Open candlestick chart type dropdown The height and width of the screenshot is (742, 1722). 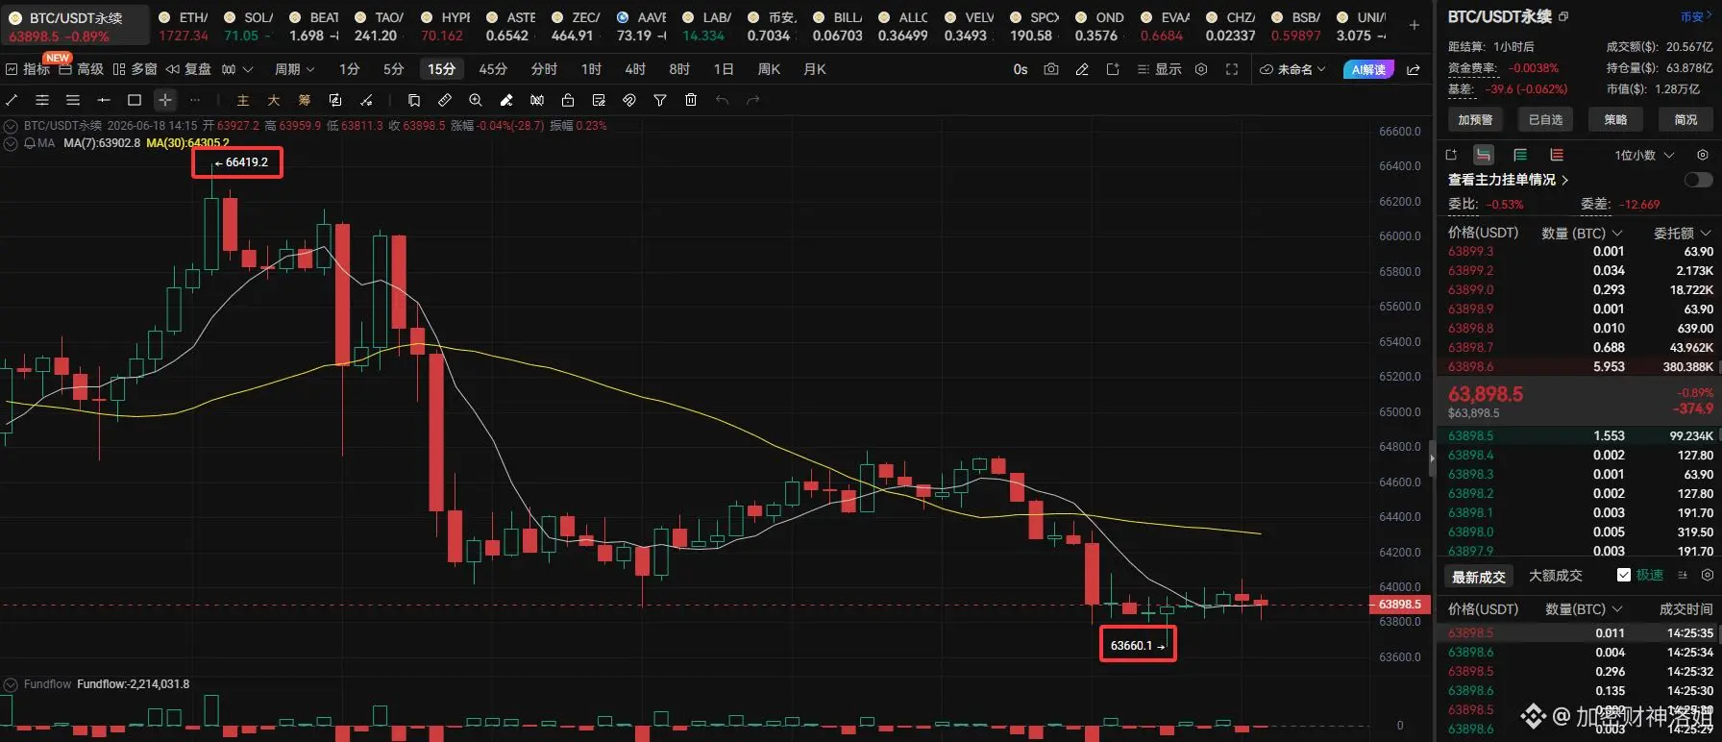pyautogui.click(x=236, y=69)
